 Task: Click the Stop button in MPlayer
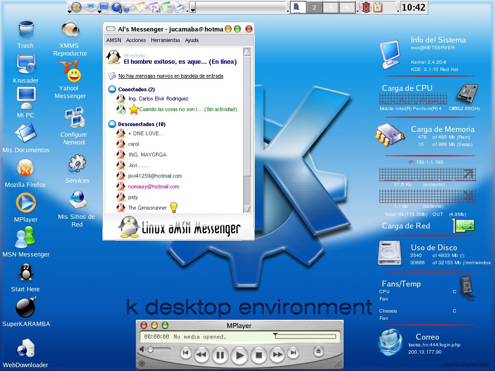[259, 355]
